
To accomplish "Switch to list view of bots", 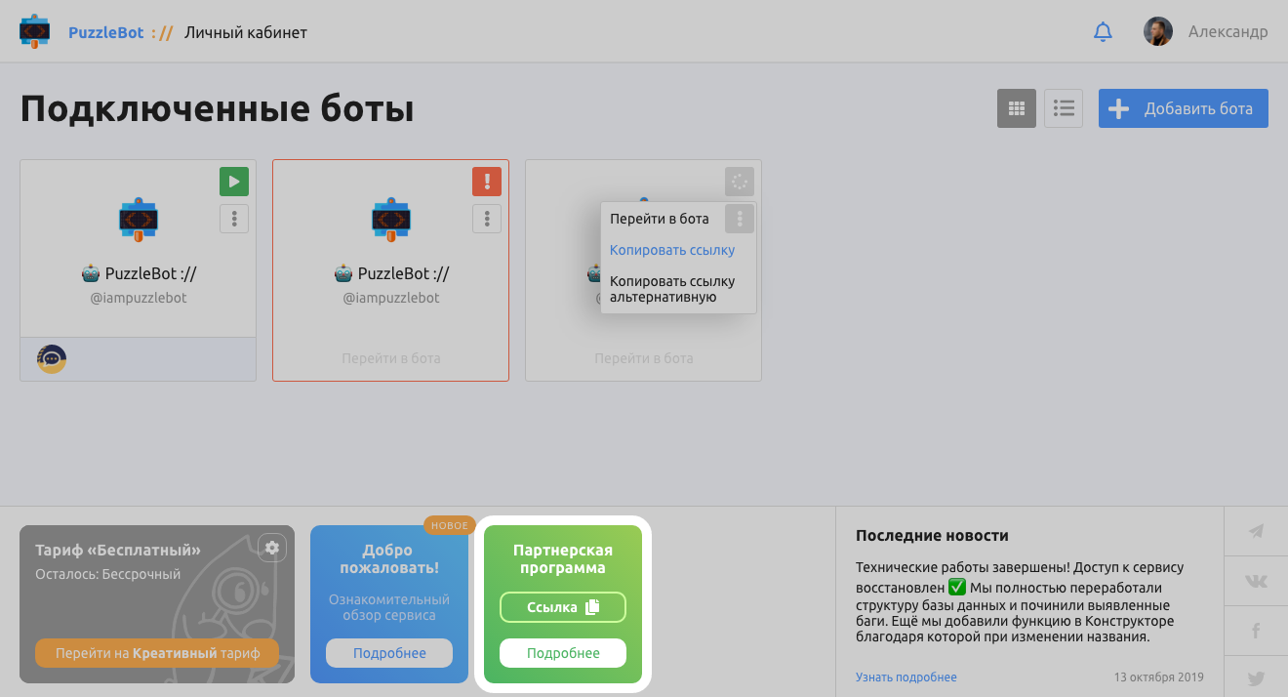I will pos(1064,108).
